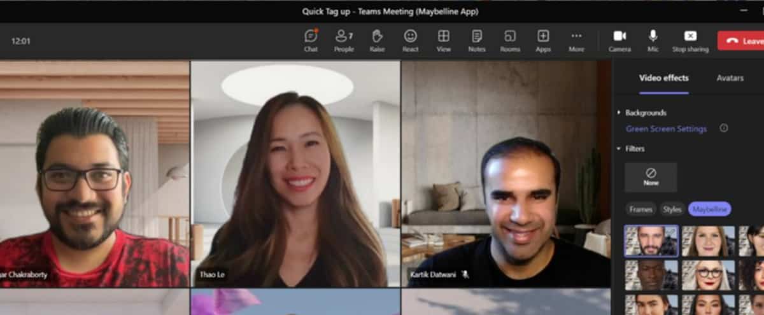This screenshot has width=764, height=315.
Task: Select the Styles filter category
Action: (x=672, y=209)
